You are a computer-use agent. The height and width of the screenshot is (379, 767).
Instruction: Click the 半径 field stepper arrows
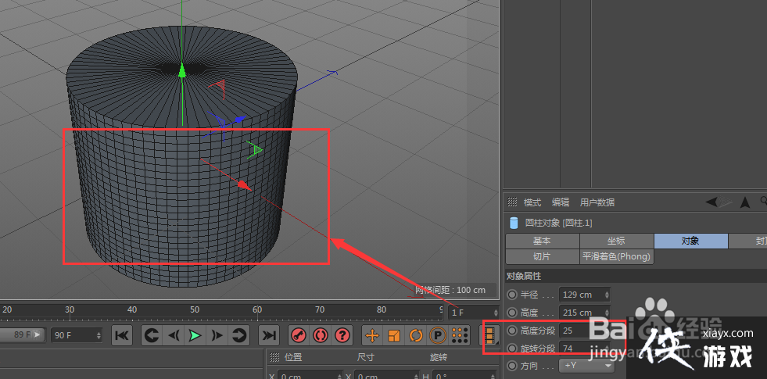607,295
